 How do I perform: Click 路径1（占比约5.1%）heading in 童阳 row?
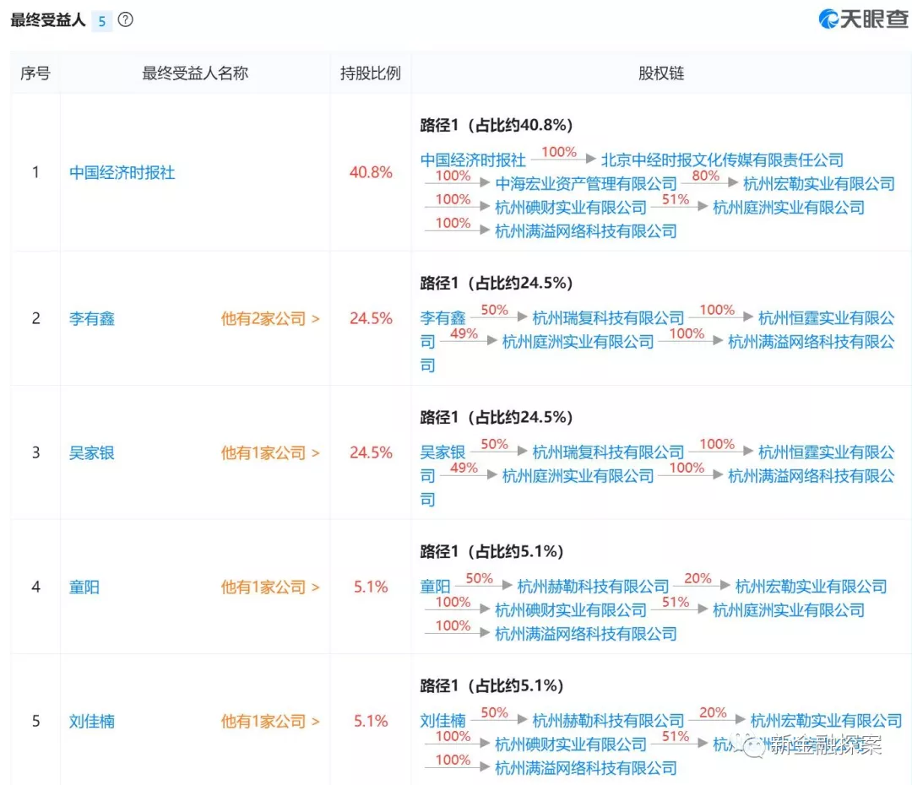coord(491,552)
